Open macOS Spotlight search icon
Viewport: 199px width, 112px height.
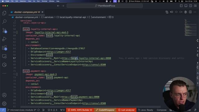coord(179,1)
